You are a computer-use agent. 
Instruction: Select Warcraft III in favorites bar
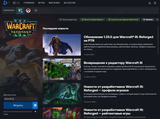pos(20,10)
